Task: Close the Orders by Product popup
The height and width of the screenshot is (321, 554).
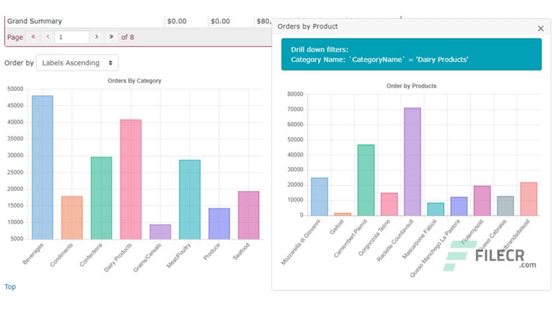Action: pyautogui.click(x=540, y=28)
